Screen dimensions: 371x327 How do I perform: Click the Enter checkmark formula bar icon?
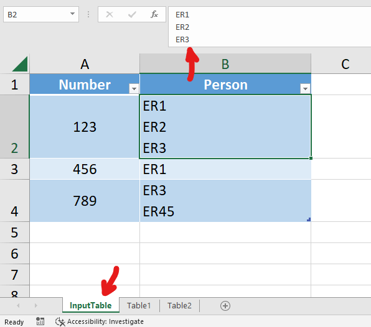[132, 15]
